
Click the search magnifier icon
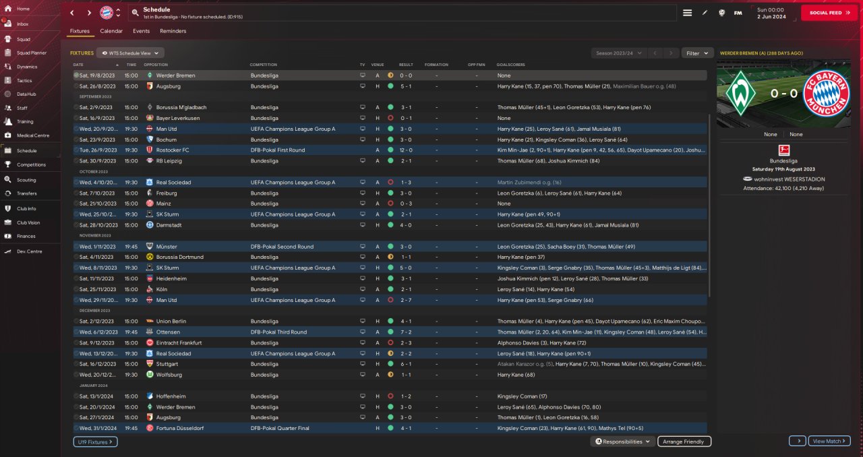136,13
